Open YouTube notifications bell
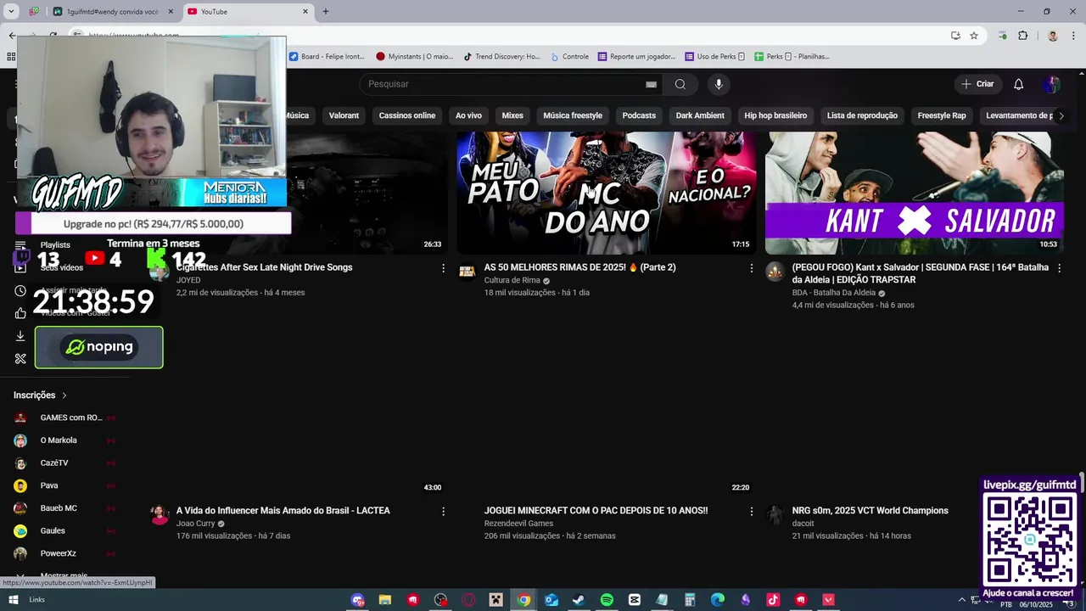Viewport: 1086px width, 611px height. (x=1019, y=84)
